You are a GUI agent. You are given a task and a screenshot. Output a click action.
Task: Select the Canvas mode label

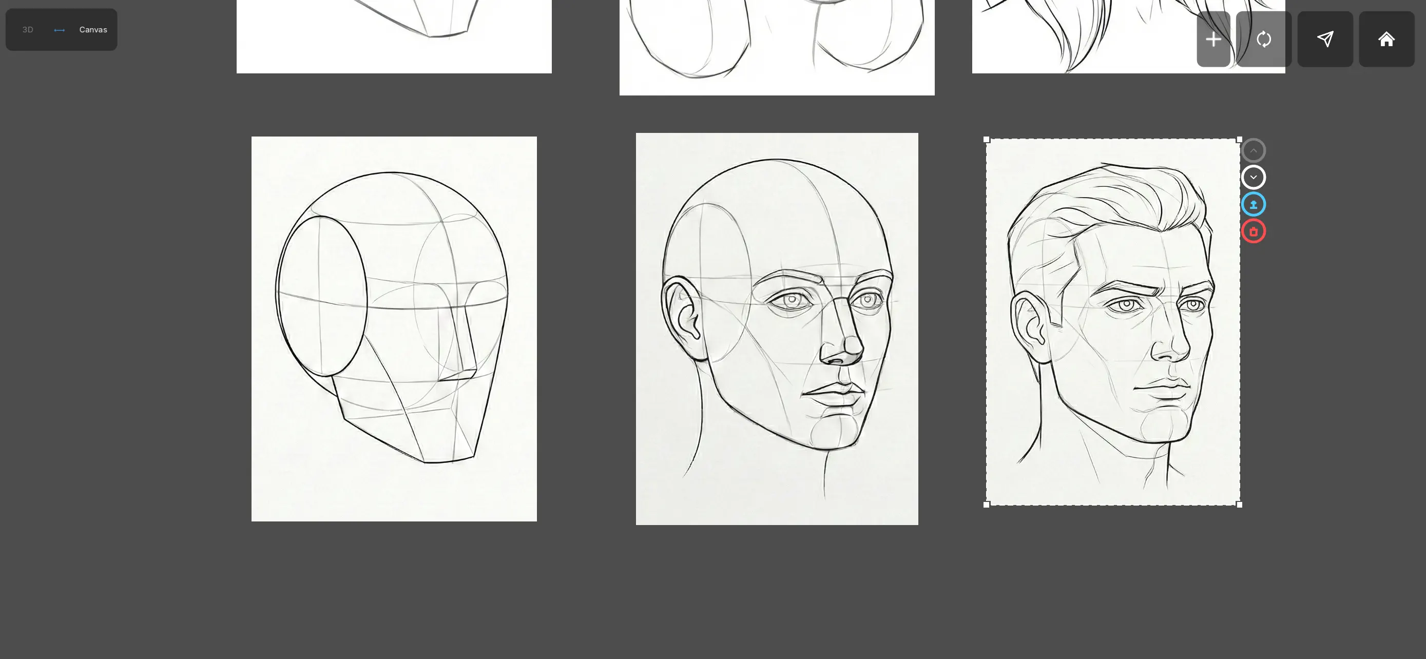(x=93, y=30)
